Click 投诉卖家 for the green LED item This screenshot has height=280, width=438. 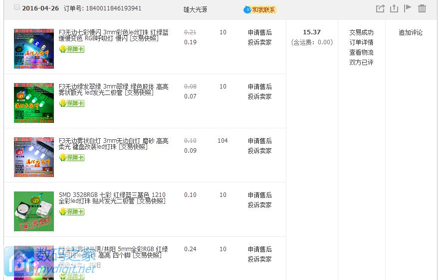click(260, 96)
